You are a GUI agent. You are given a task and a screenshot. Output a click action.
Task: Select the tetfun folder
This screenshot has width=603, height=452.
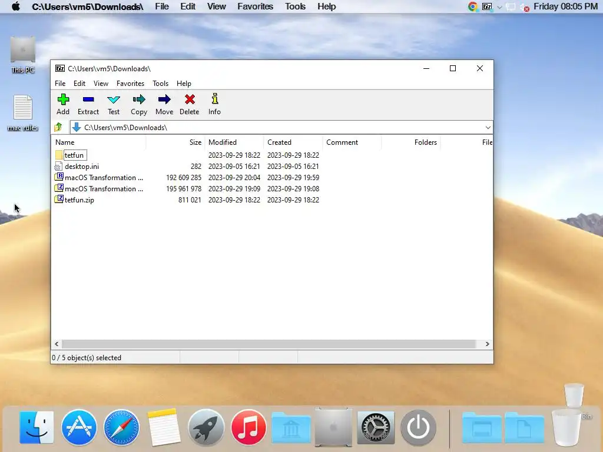(x=74, y=155)
